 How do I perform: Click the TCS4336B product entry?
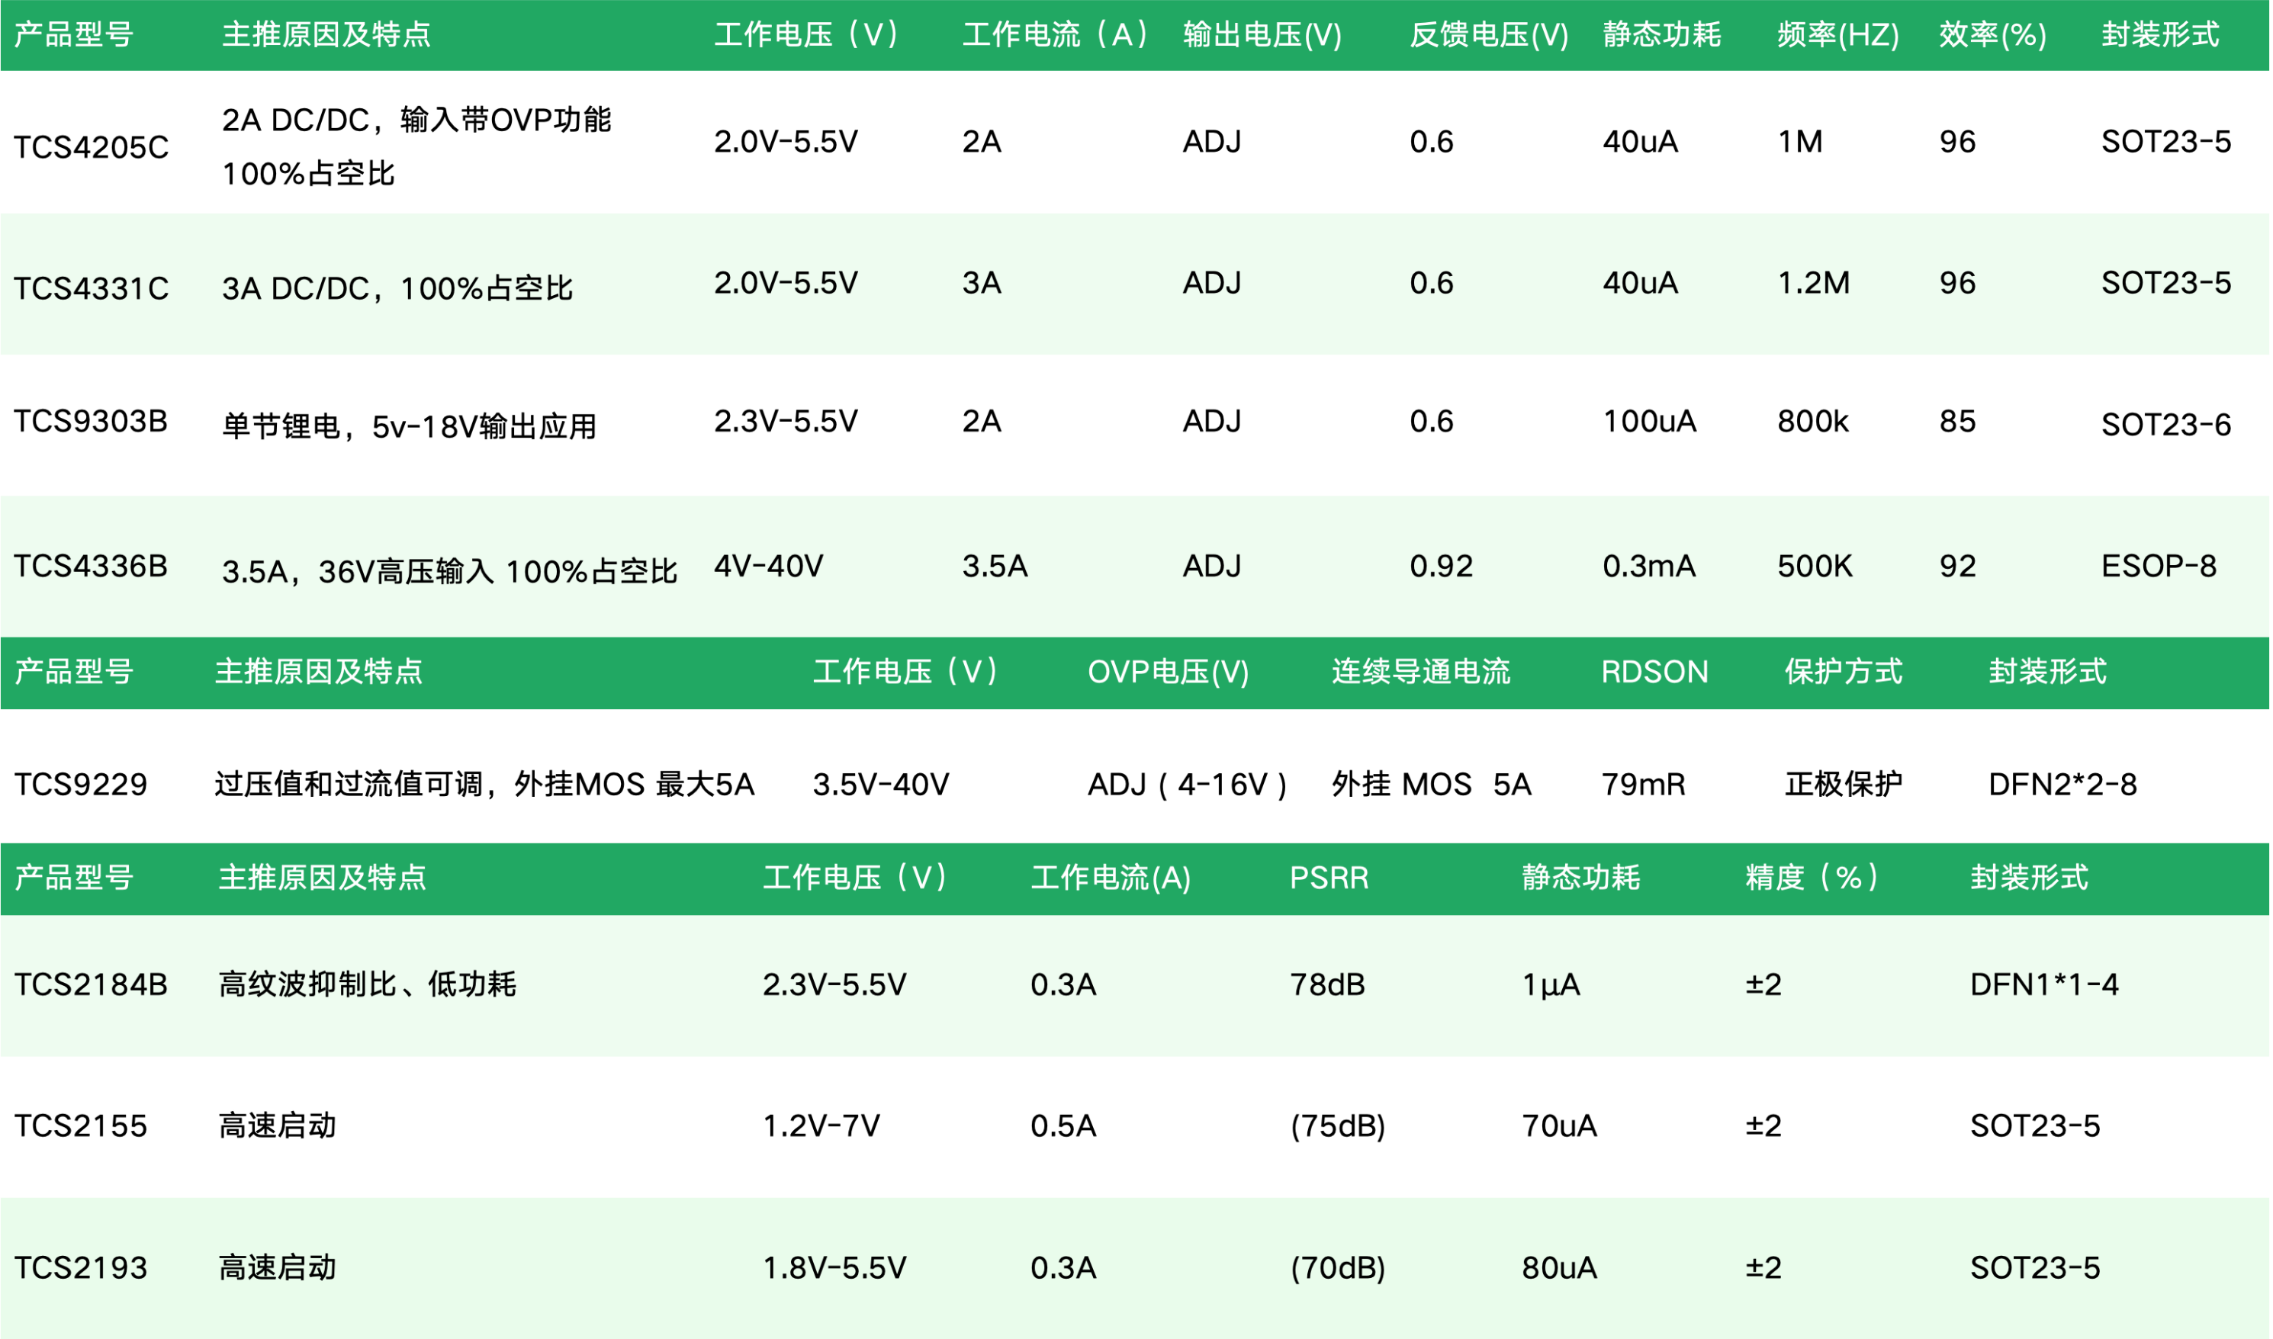point(90,567)
